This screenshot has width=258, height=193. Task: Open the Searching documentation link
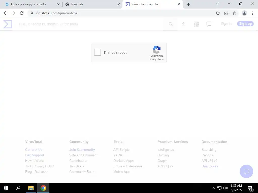click(x=209, y=150)
